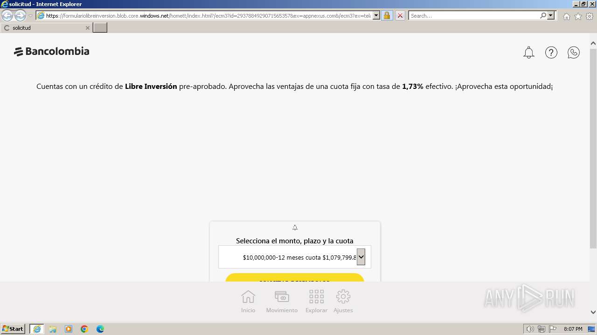Open the notifications bell icon
The width and height of the screenshot is (597, 335).
coord(528,53)
